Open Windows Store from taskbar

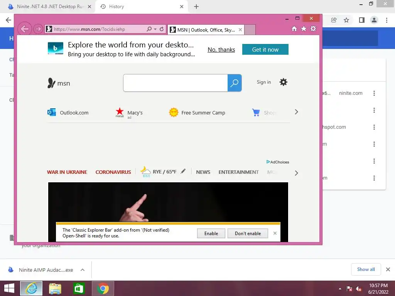tap(79, 288)
